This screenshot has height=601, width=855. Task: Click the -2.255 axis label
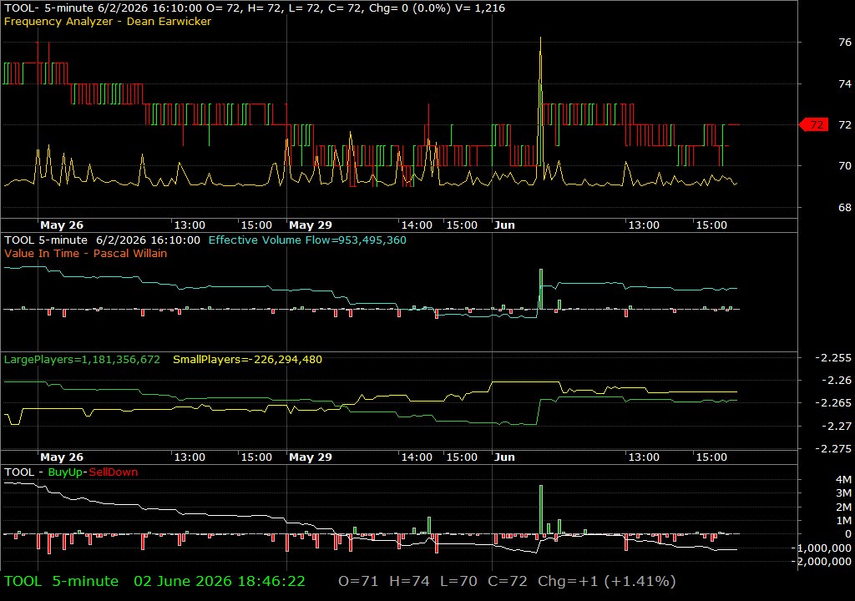[x=833, y=358]
